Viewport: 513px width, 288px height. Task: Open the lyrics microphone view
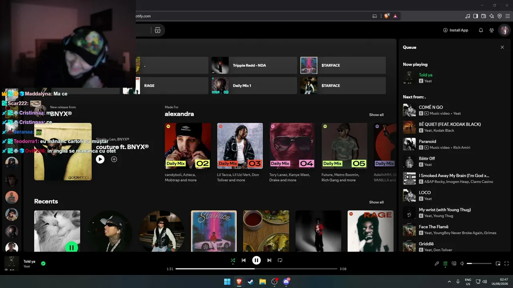pos(437,264)
